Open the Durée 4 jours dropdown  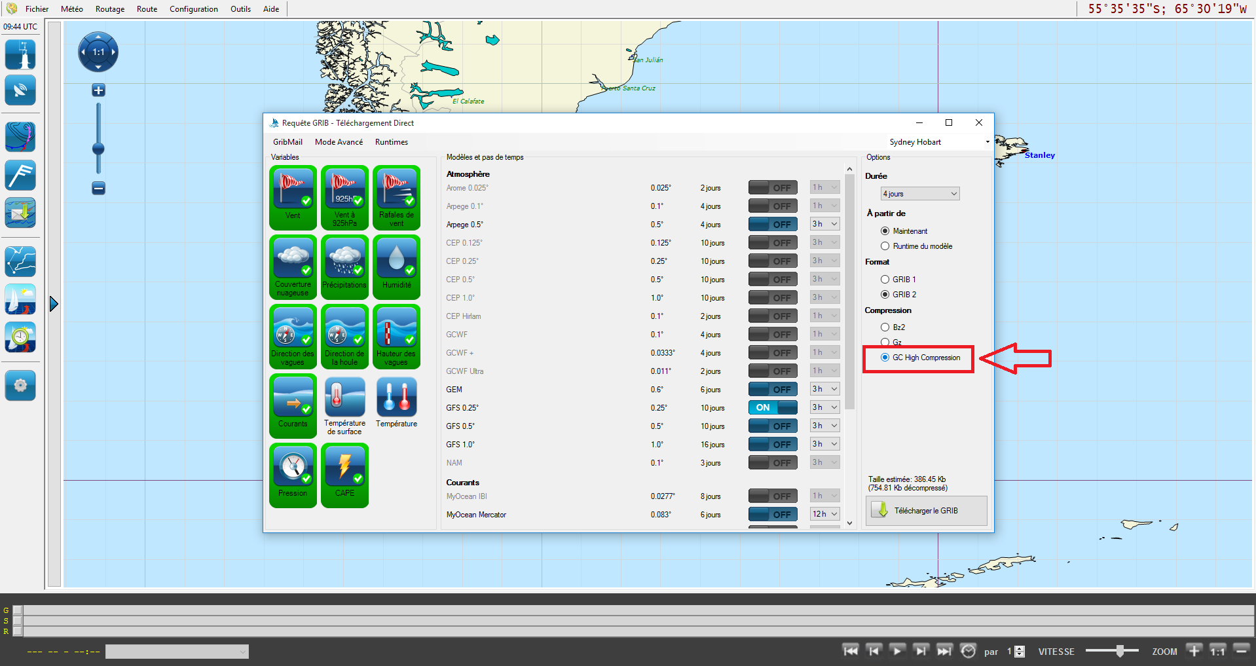coord(919,194)
